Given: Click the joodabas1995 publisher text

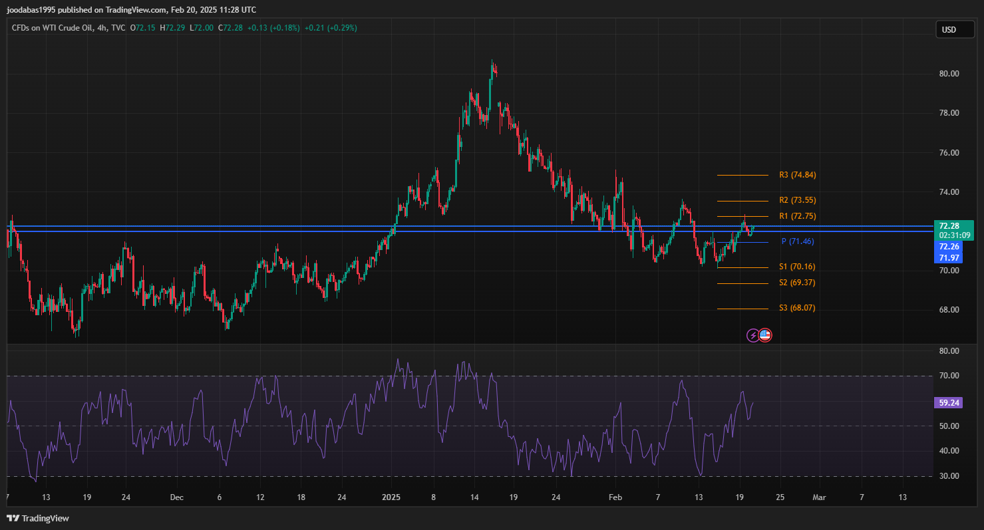Looking at the screenshot, I should (x=31, y=10).
